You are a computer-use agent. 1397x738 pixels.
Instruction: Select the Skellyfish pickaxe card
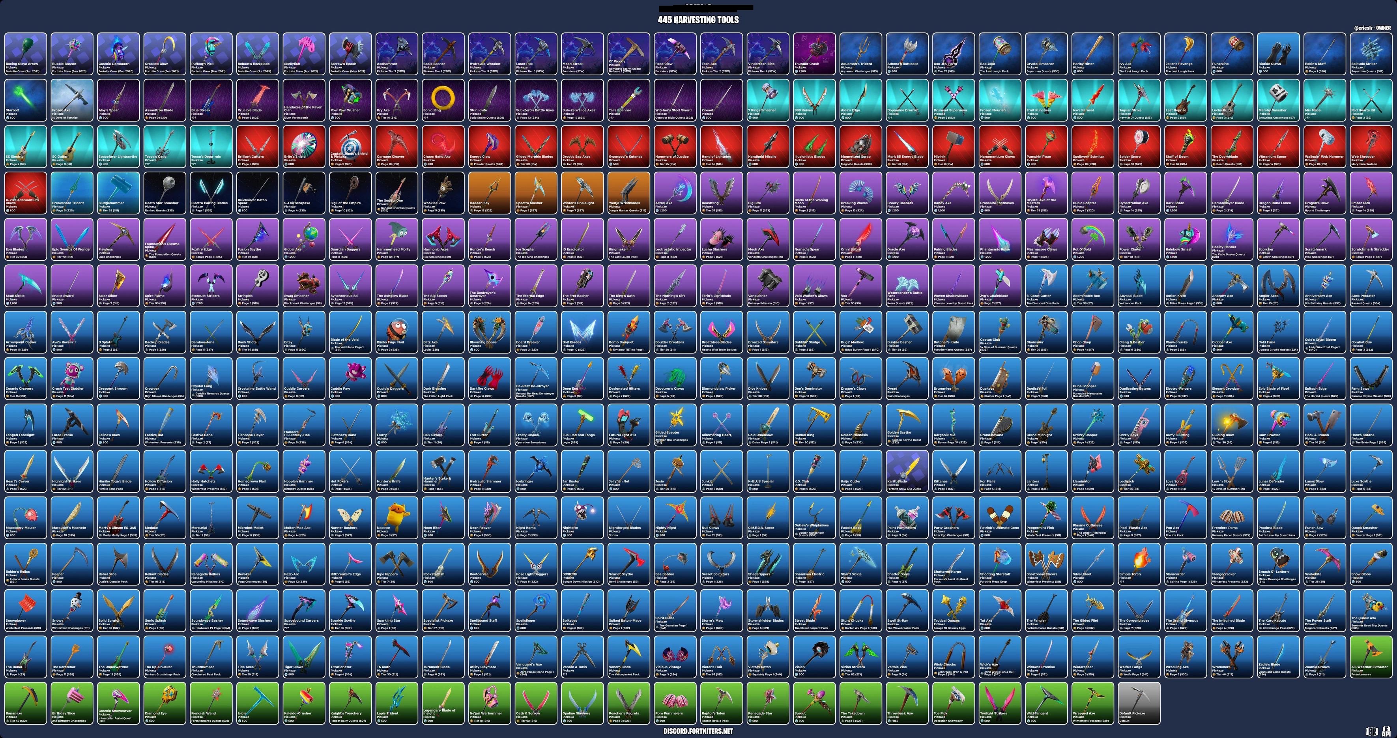click(304, 53)
